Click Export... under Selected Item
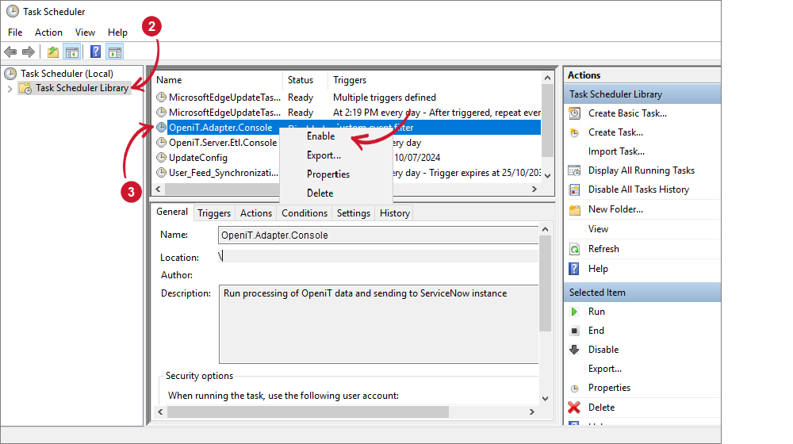This screenshot has height=444, width=793. pos(605,369)
